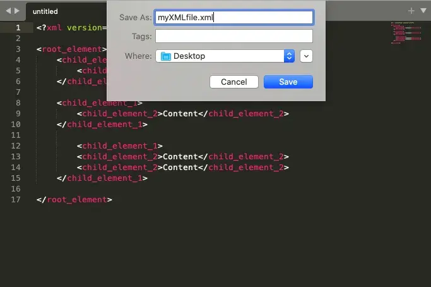Click the next tab right arrow
The image size is (431, 287).
[x=16, y=11]
